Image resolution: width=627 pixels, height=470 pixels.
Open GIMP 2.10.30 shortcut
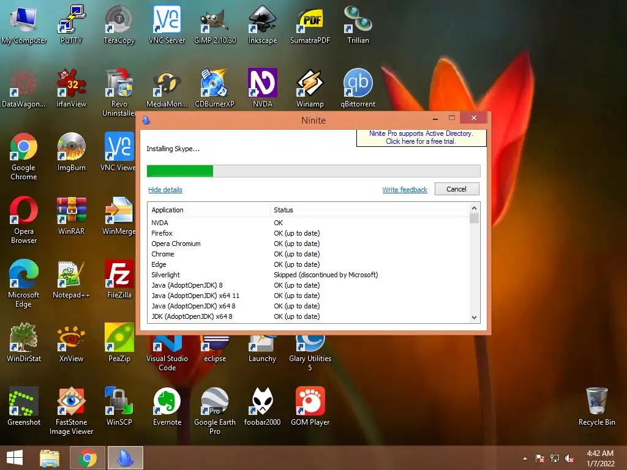(x=215, y=24)
